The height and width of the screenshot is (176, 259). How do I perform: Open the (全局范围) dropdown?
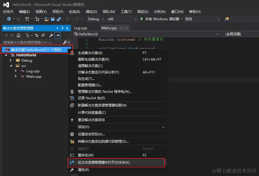pos(239,34)
